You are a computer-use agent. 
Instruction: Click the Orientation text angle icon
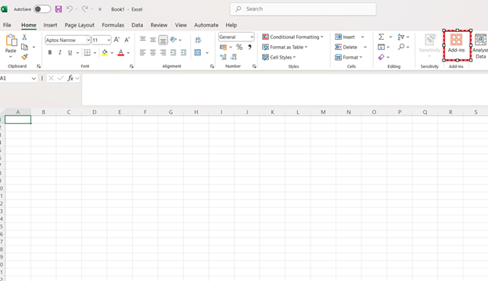[x=174, y=40]
